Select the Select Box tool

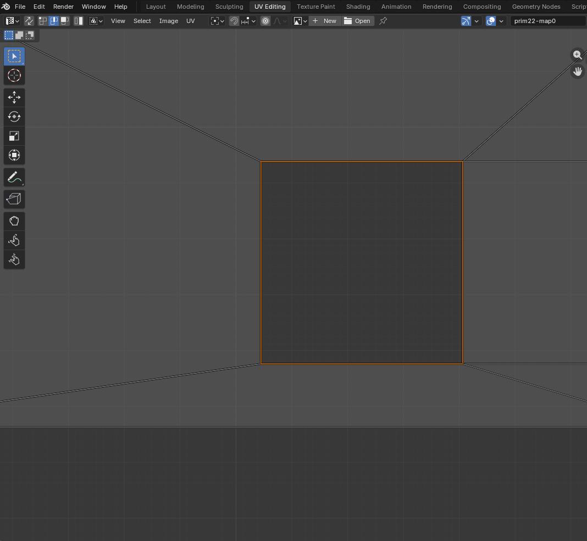click(x=14, y=57)
